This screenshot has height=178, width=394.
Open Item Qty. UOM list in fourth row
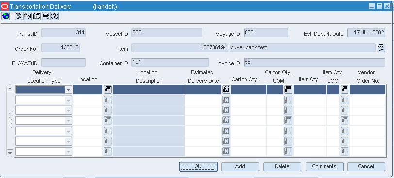click(344, 120)
